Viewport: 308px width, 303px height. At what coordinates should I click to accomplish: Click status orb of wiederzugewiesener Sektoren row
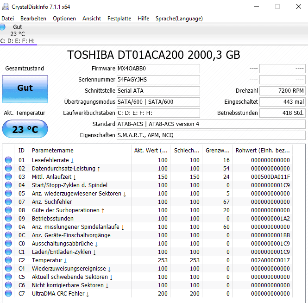click(x=8, y=193)
